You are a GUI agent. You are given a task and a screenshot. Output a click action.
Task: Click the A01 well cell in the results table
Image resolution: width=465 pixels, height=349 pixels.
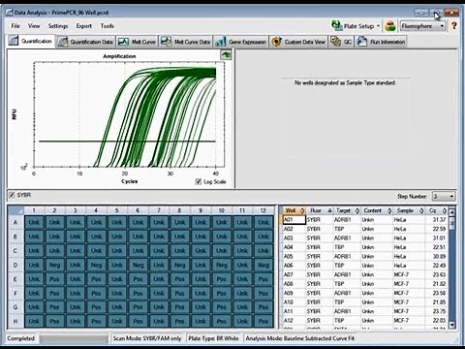coord(294,220)
